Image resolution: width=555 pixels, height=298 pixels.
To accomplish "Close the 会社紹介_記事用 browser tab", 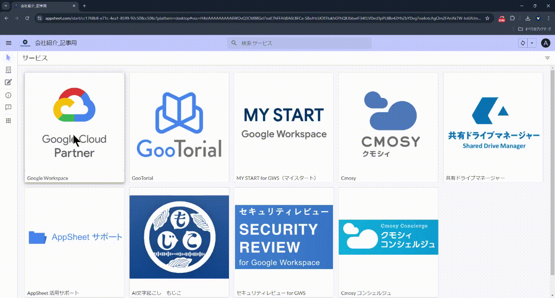I will click(74, 6).
